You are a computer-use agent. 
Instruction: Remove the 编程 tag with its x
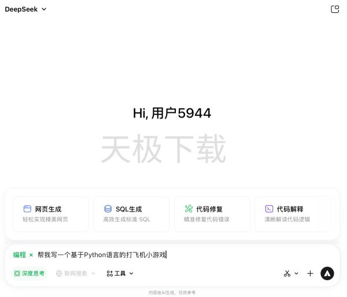coord(31,255)
